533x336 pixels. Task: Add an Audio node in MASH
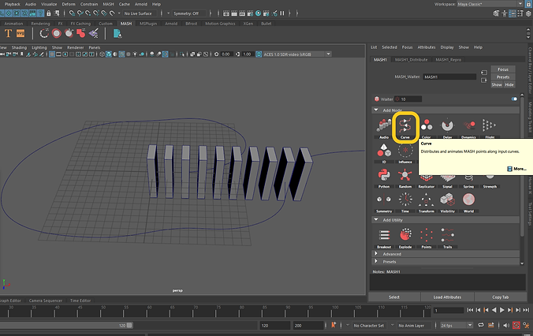[x=384, y=128]
